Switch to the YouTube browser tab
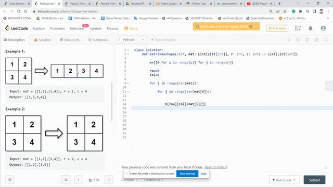The height and width of the screenshot is (187, 333). 260,4
